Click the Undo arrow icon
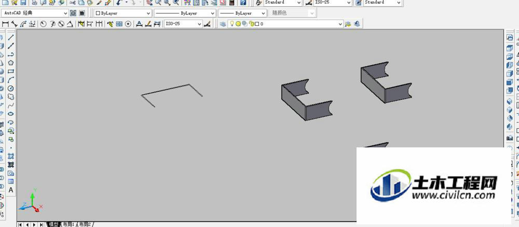The image size is (519, 227). point(119,3)
